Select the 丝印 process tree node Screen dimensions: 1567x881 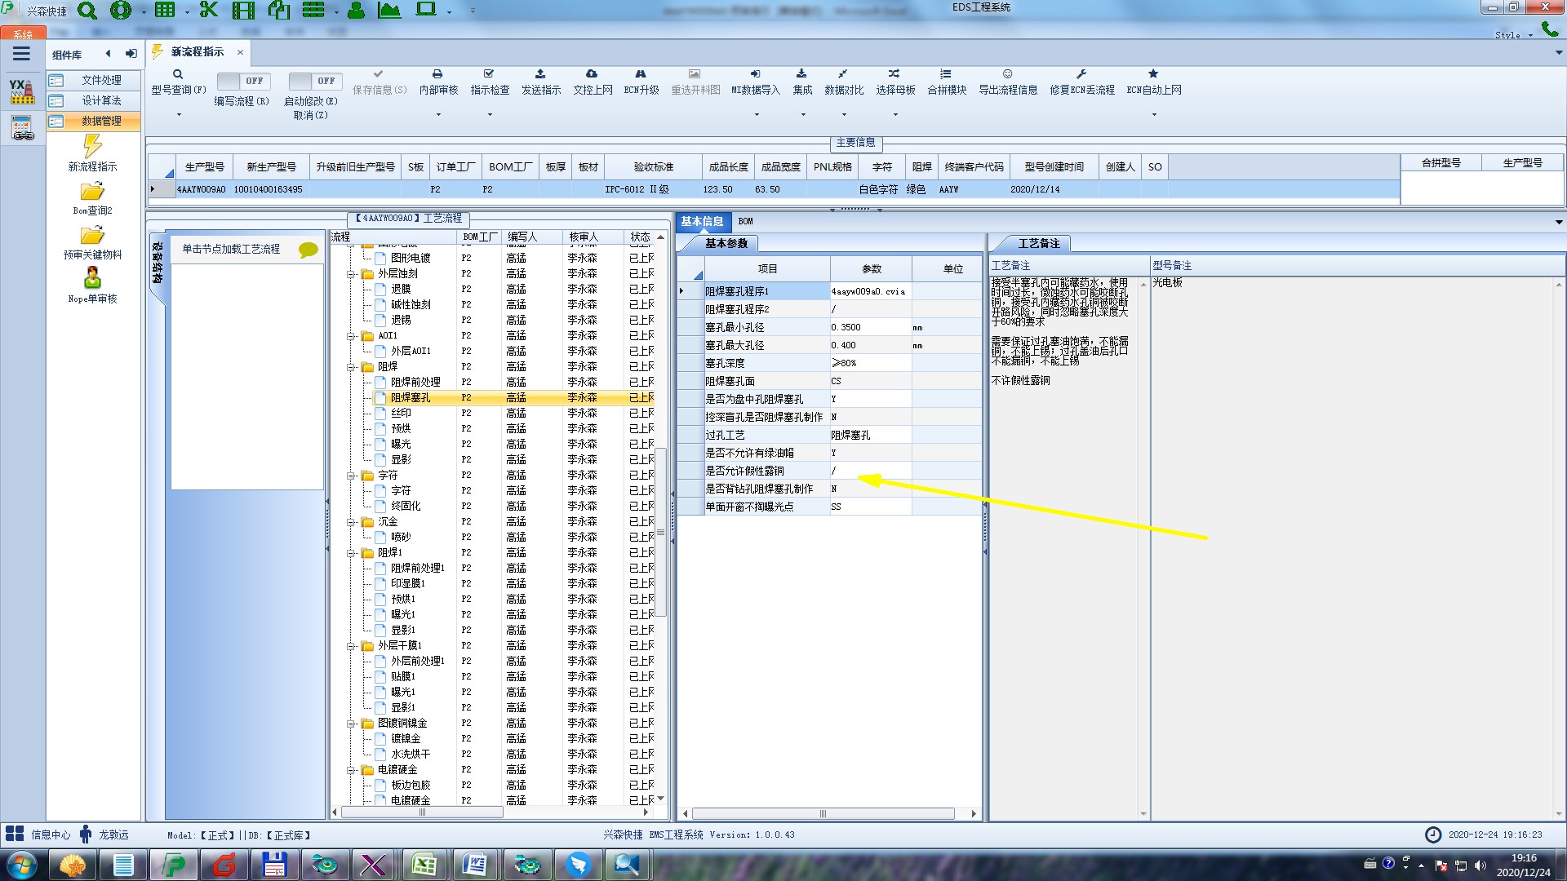point(401,413)
